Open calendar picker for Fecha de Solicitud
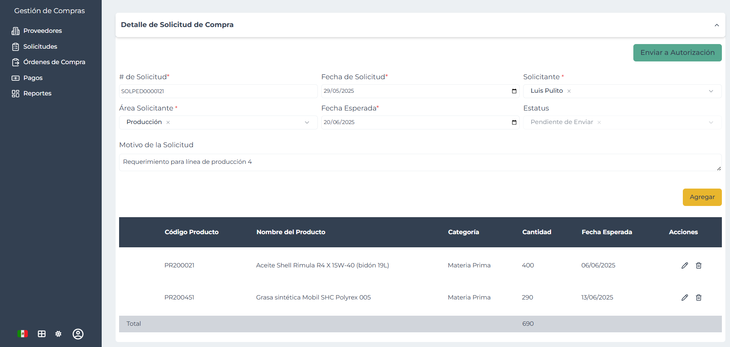Screen dimensions: 730x347 [514, 91]
